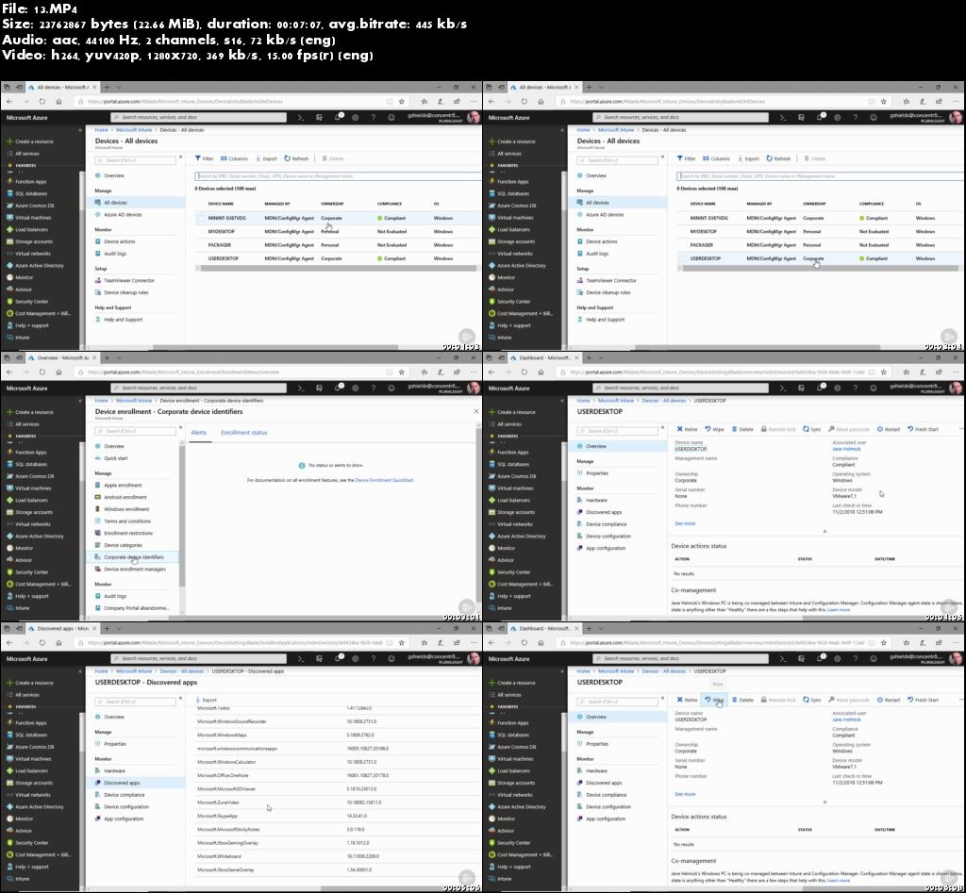Click browser refresh button in Discovered apps frame

pyautogui.click(x=42, y=642)
